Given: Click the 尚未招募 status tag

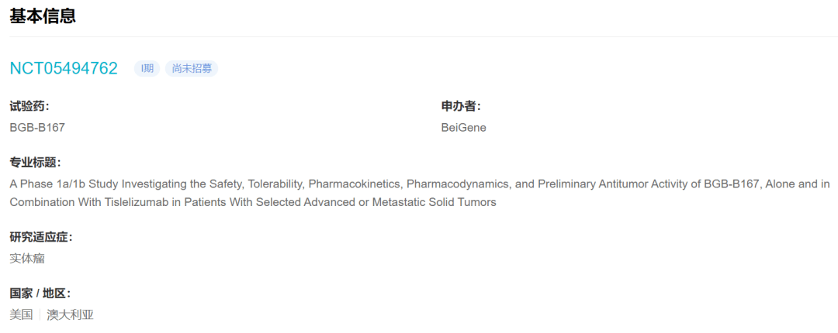Looking at the screenshot, I should [x=192, y=68].
